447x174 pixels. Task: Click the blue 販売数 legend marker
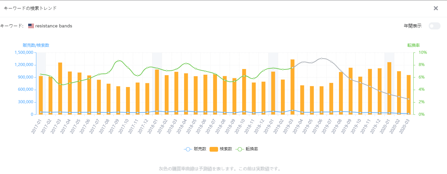[x=188, y=149]
